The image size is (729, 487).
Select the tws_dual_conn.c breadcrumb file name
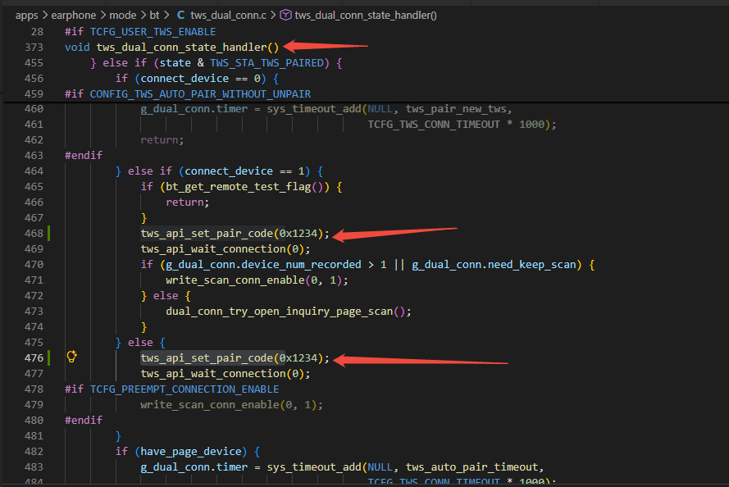(228, 16)
